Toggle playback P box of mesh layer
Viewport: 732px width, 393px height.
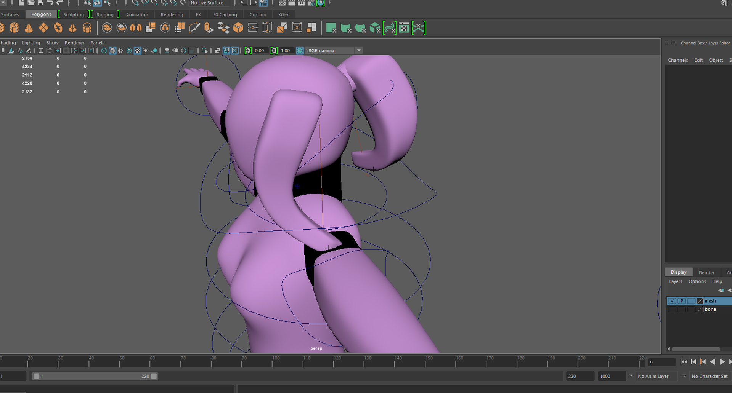click(x=682, y=301)
